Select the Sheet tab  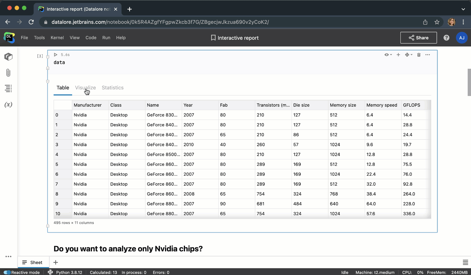pyautogui.click(x=33, y=262)
